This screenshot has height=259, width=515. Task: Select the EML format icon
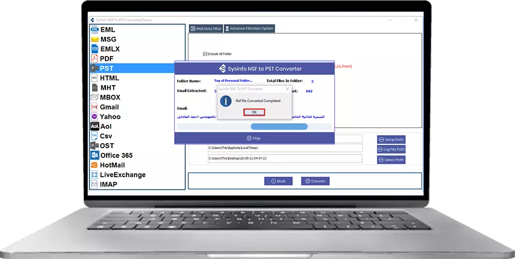click(x=95, y=30)
